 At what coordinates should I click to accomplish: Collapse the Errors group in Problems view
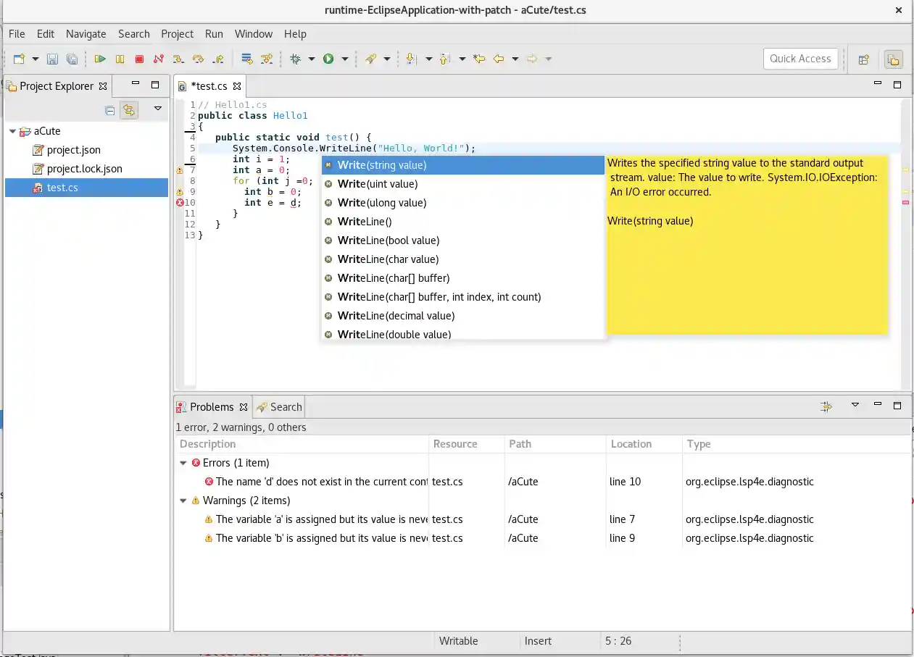tap(183, 463)
